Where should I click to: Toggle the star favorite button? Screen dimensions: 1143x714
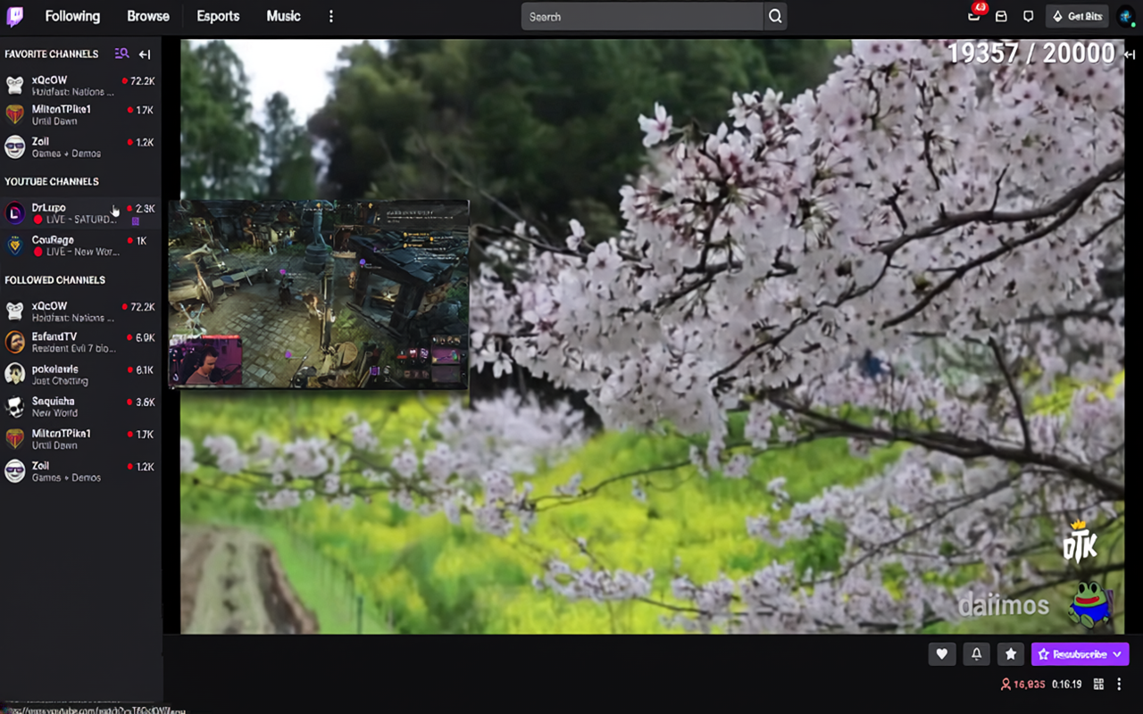(1010, 654)
